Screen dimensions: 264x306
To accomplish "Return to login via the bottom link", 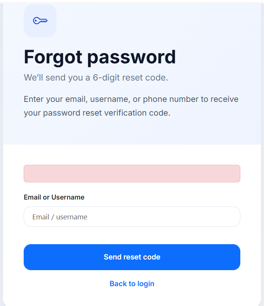I will (132, 283).
